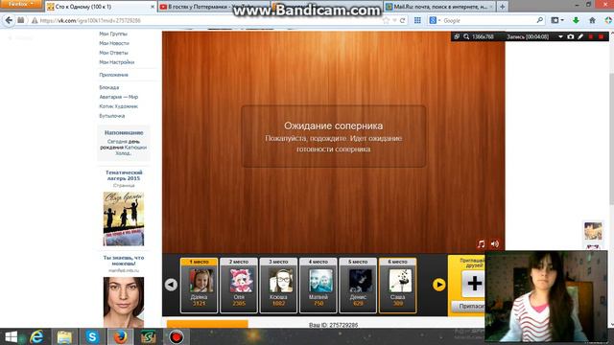Show previous players in the leaderboard
The image size is (614, 345).
coord(171,285)
